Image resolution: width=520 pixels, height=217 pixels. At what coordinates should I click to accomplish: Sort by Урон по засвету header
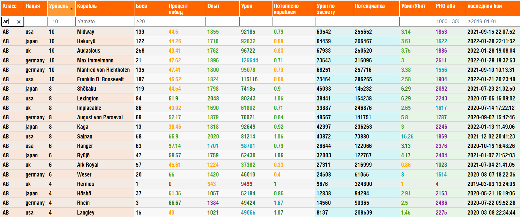pos(326,9)
